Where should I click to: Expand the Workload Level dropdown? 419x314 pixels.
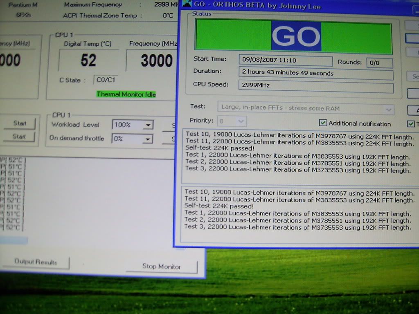tap(148, 125)
